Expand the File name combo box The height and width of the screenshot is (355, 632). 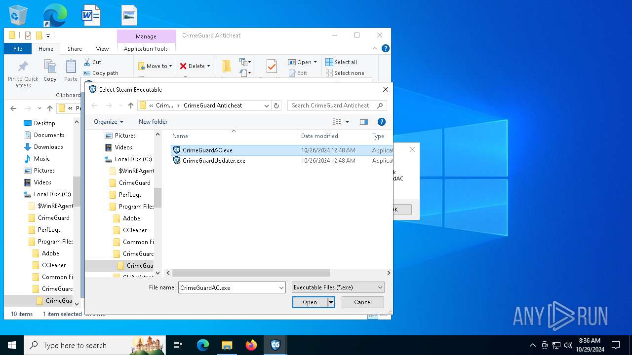click(281, 287)
